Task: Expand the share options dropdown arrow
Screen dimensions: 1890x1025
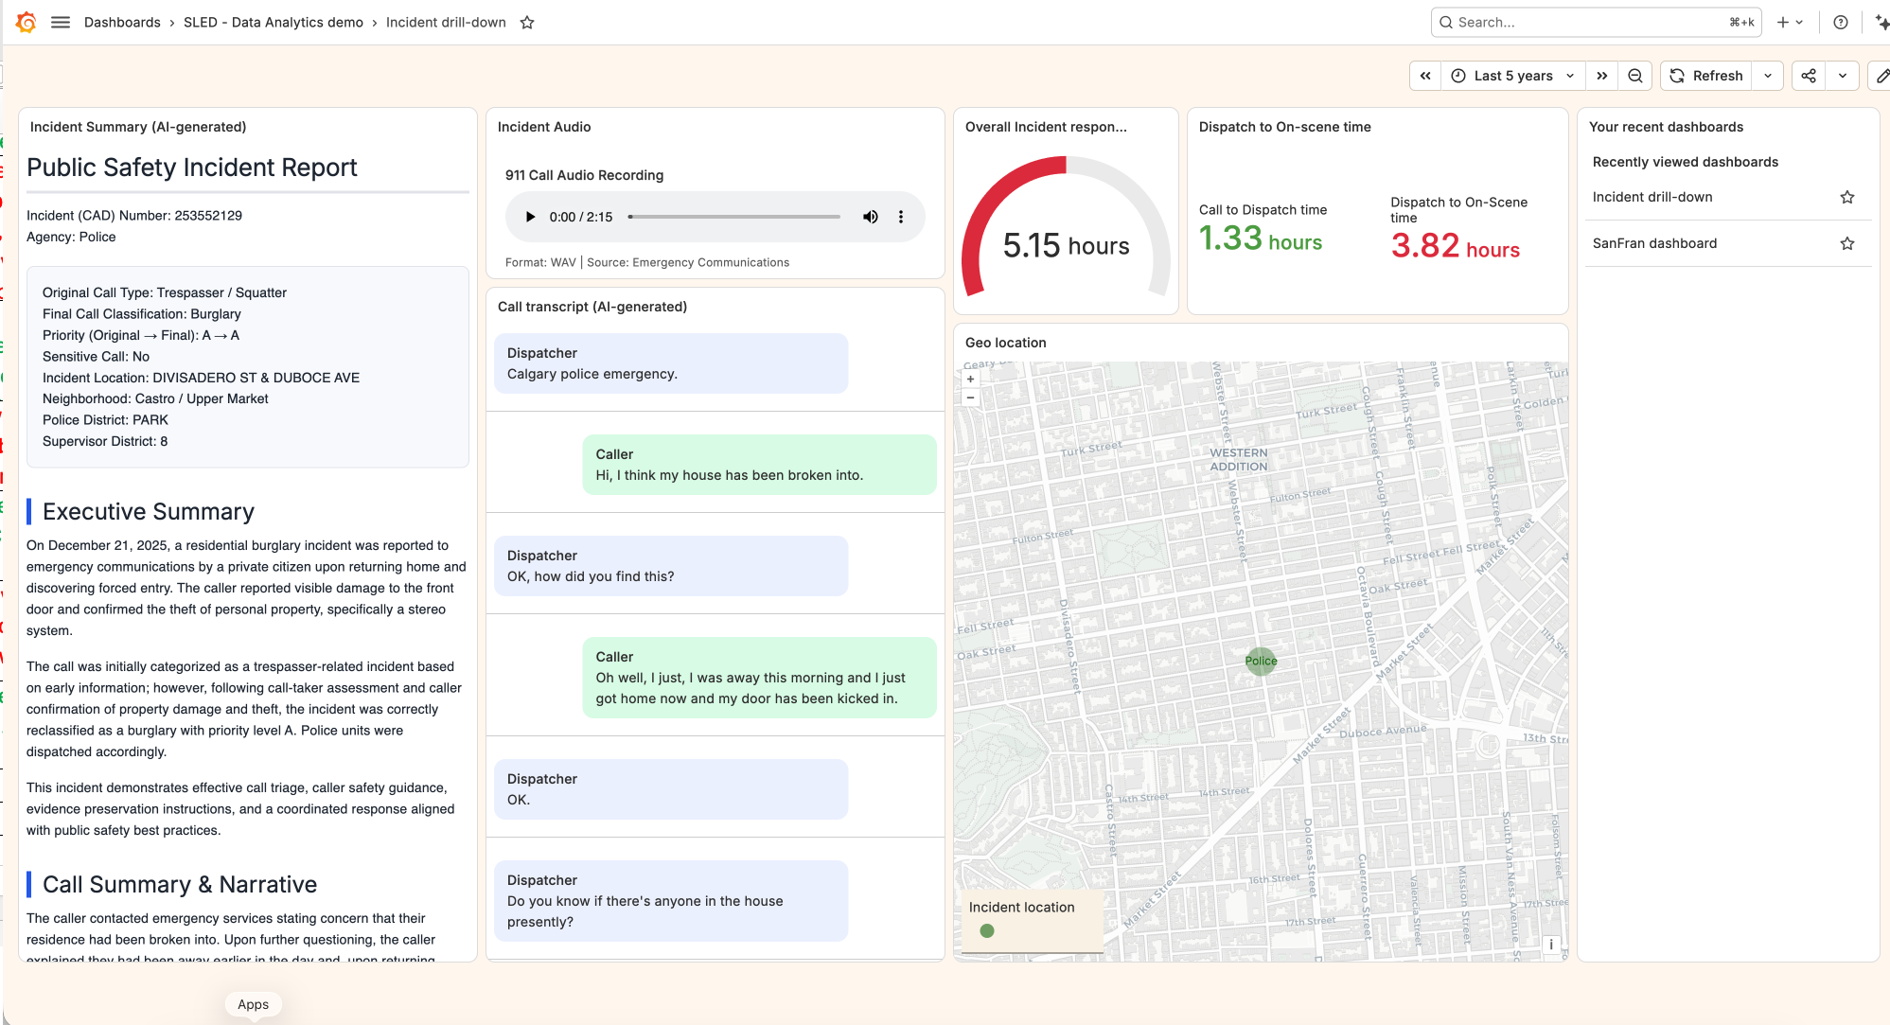Action: [1843, 76]
